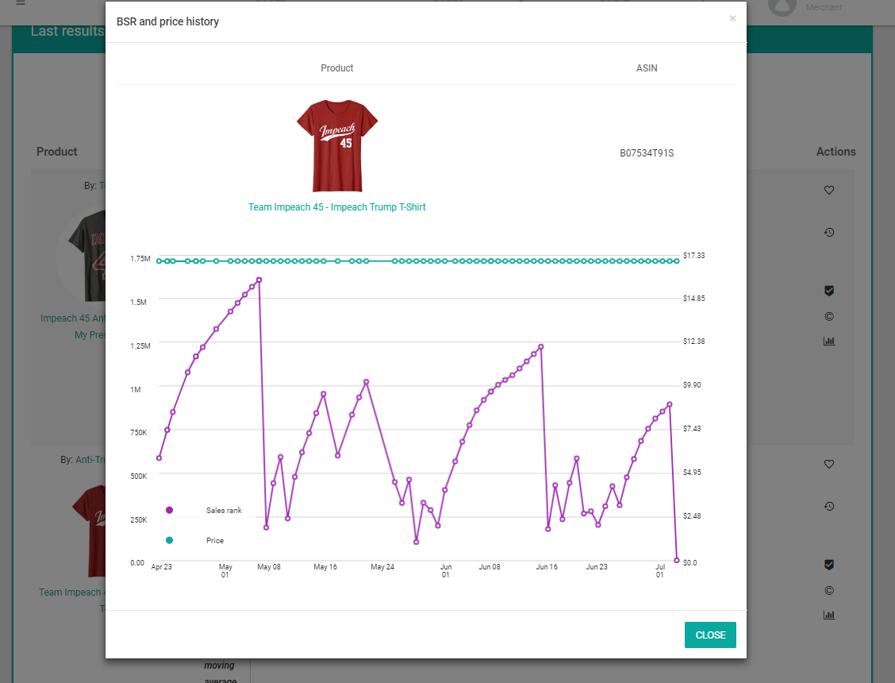Viewport: 895px width, 683px height.
Task: Open the bar chart icon in the Impeach 45 Anti product row
Action: [x=829, y=341]
